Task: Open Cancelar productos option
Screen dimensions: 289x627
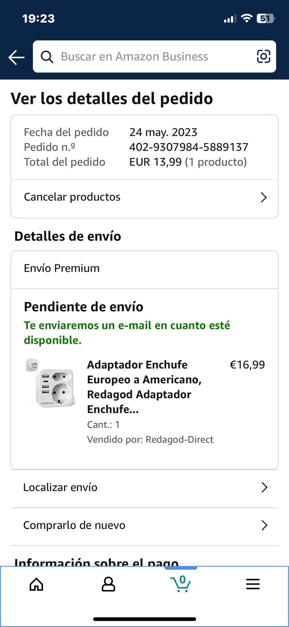Action: pos(72,197)
